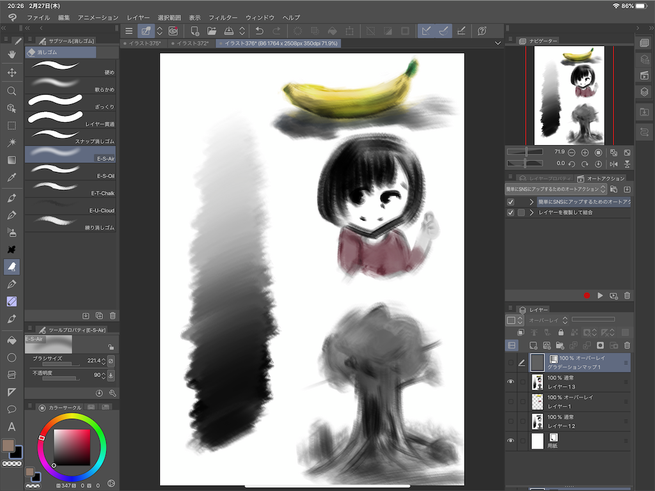Open blending mode オーバーレイ dropdown
The image size is (655, 491).
click(548, 320)
